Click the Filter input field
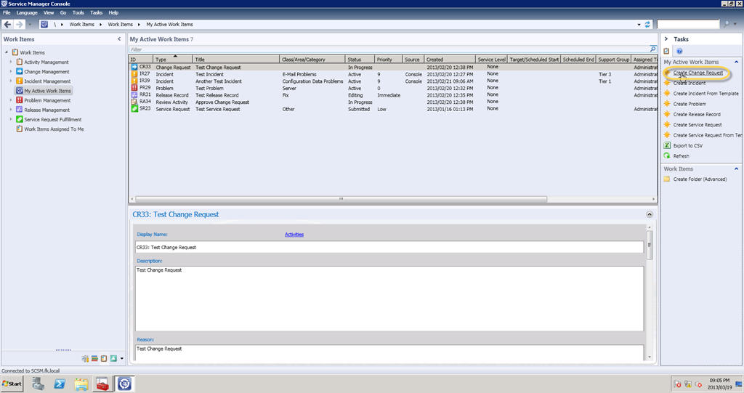This screenshot has width=744, height=393. tap(385, 49)
